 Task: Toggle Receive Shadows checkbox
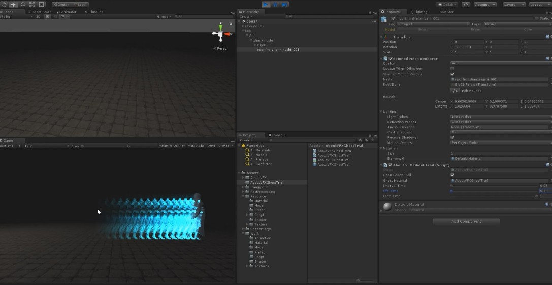pos(452,138)
